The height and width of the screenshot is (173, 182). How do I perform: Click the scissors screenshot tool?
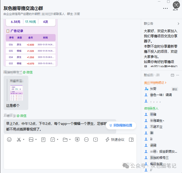[19, 140]
